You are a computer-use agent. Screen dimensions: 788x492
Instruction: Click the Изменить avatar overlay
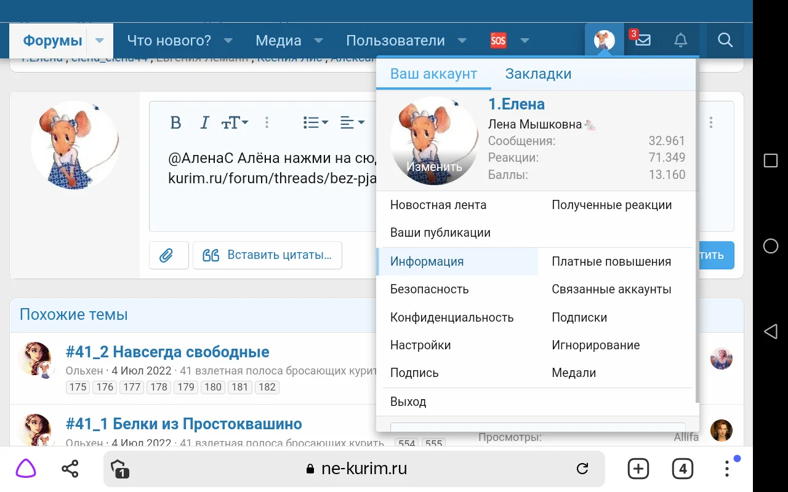tap(434, 166)
